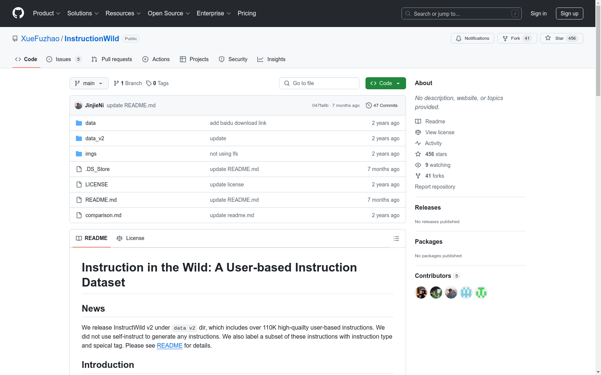Switch to the Insights tab

tap(271, 59)
